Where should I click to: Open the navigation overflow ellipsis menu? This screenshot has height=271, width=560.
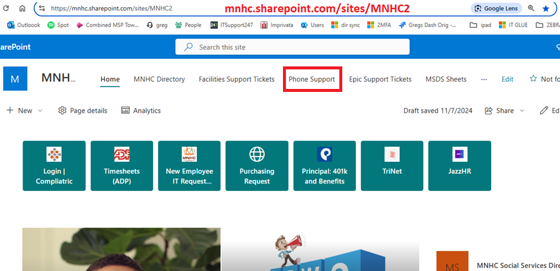484,79
